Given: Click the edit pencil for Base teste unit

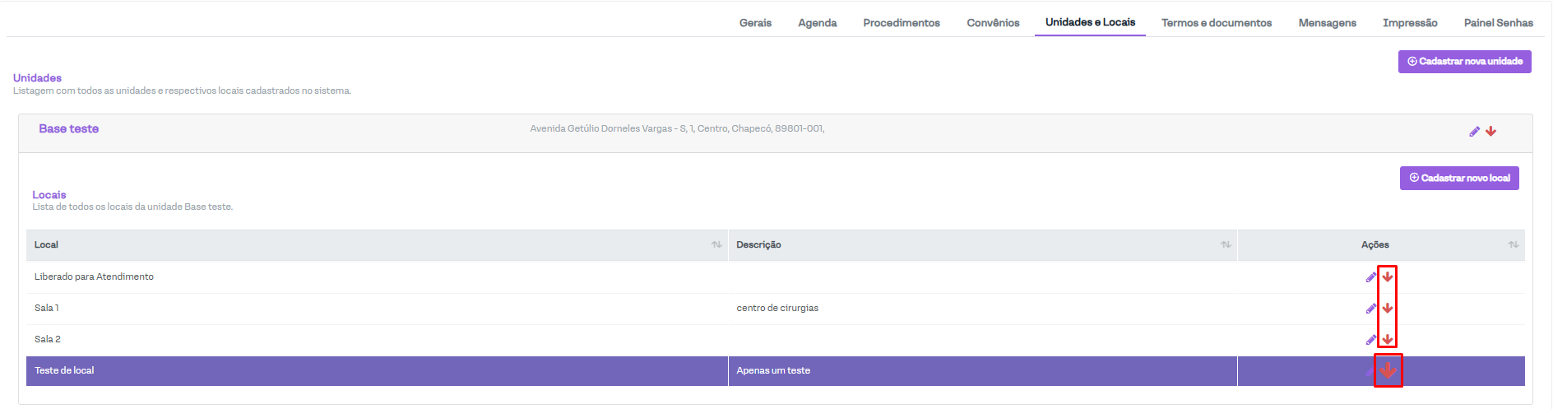Looking at the screenshot, I should coord(1474,132).
